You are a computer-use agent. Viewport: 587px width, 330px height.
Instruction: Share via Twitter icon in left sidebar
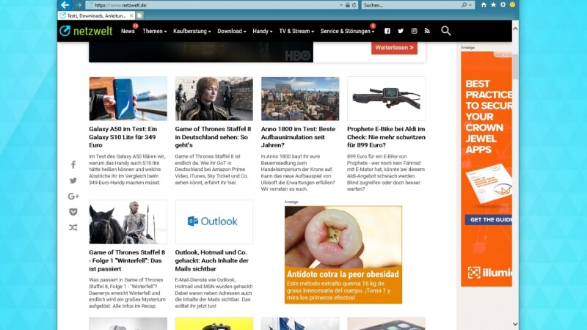[73, 180]
